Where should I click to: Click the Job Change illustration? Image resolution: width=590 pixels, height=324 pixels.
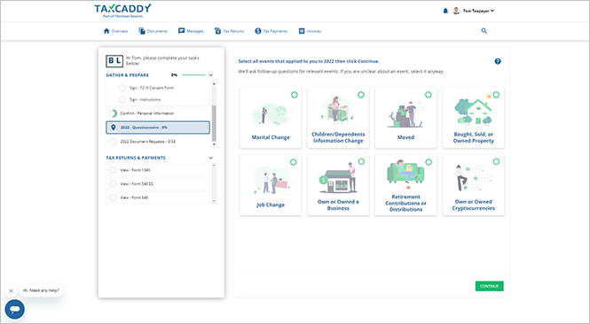pyautogui.click(x=271, y=181)
